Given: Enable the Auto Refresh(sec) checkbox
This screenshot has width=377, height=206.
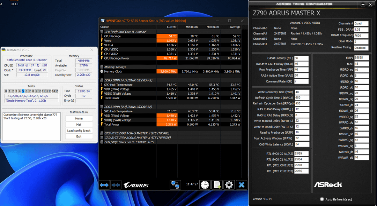Looking at the screenshot, I should 322,199.
